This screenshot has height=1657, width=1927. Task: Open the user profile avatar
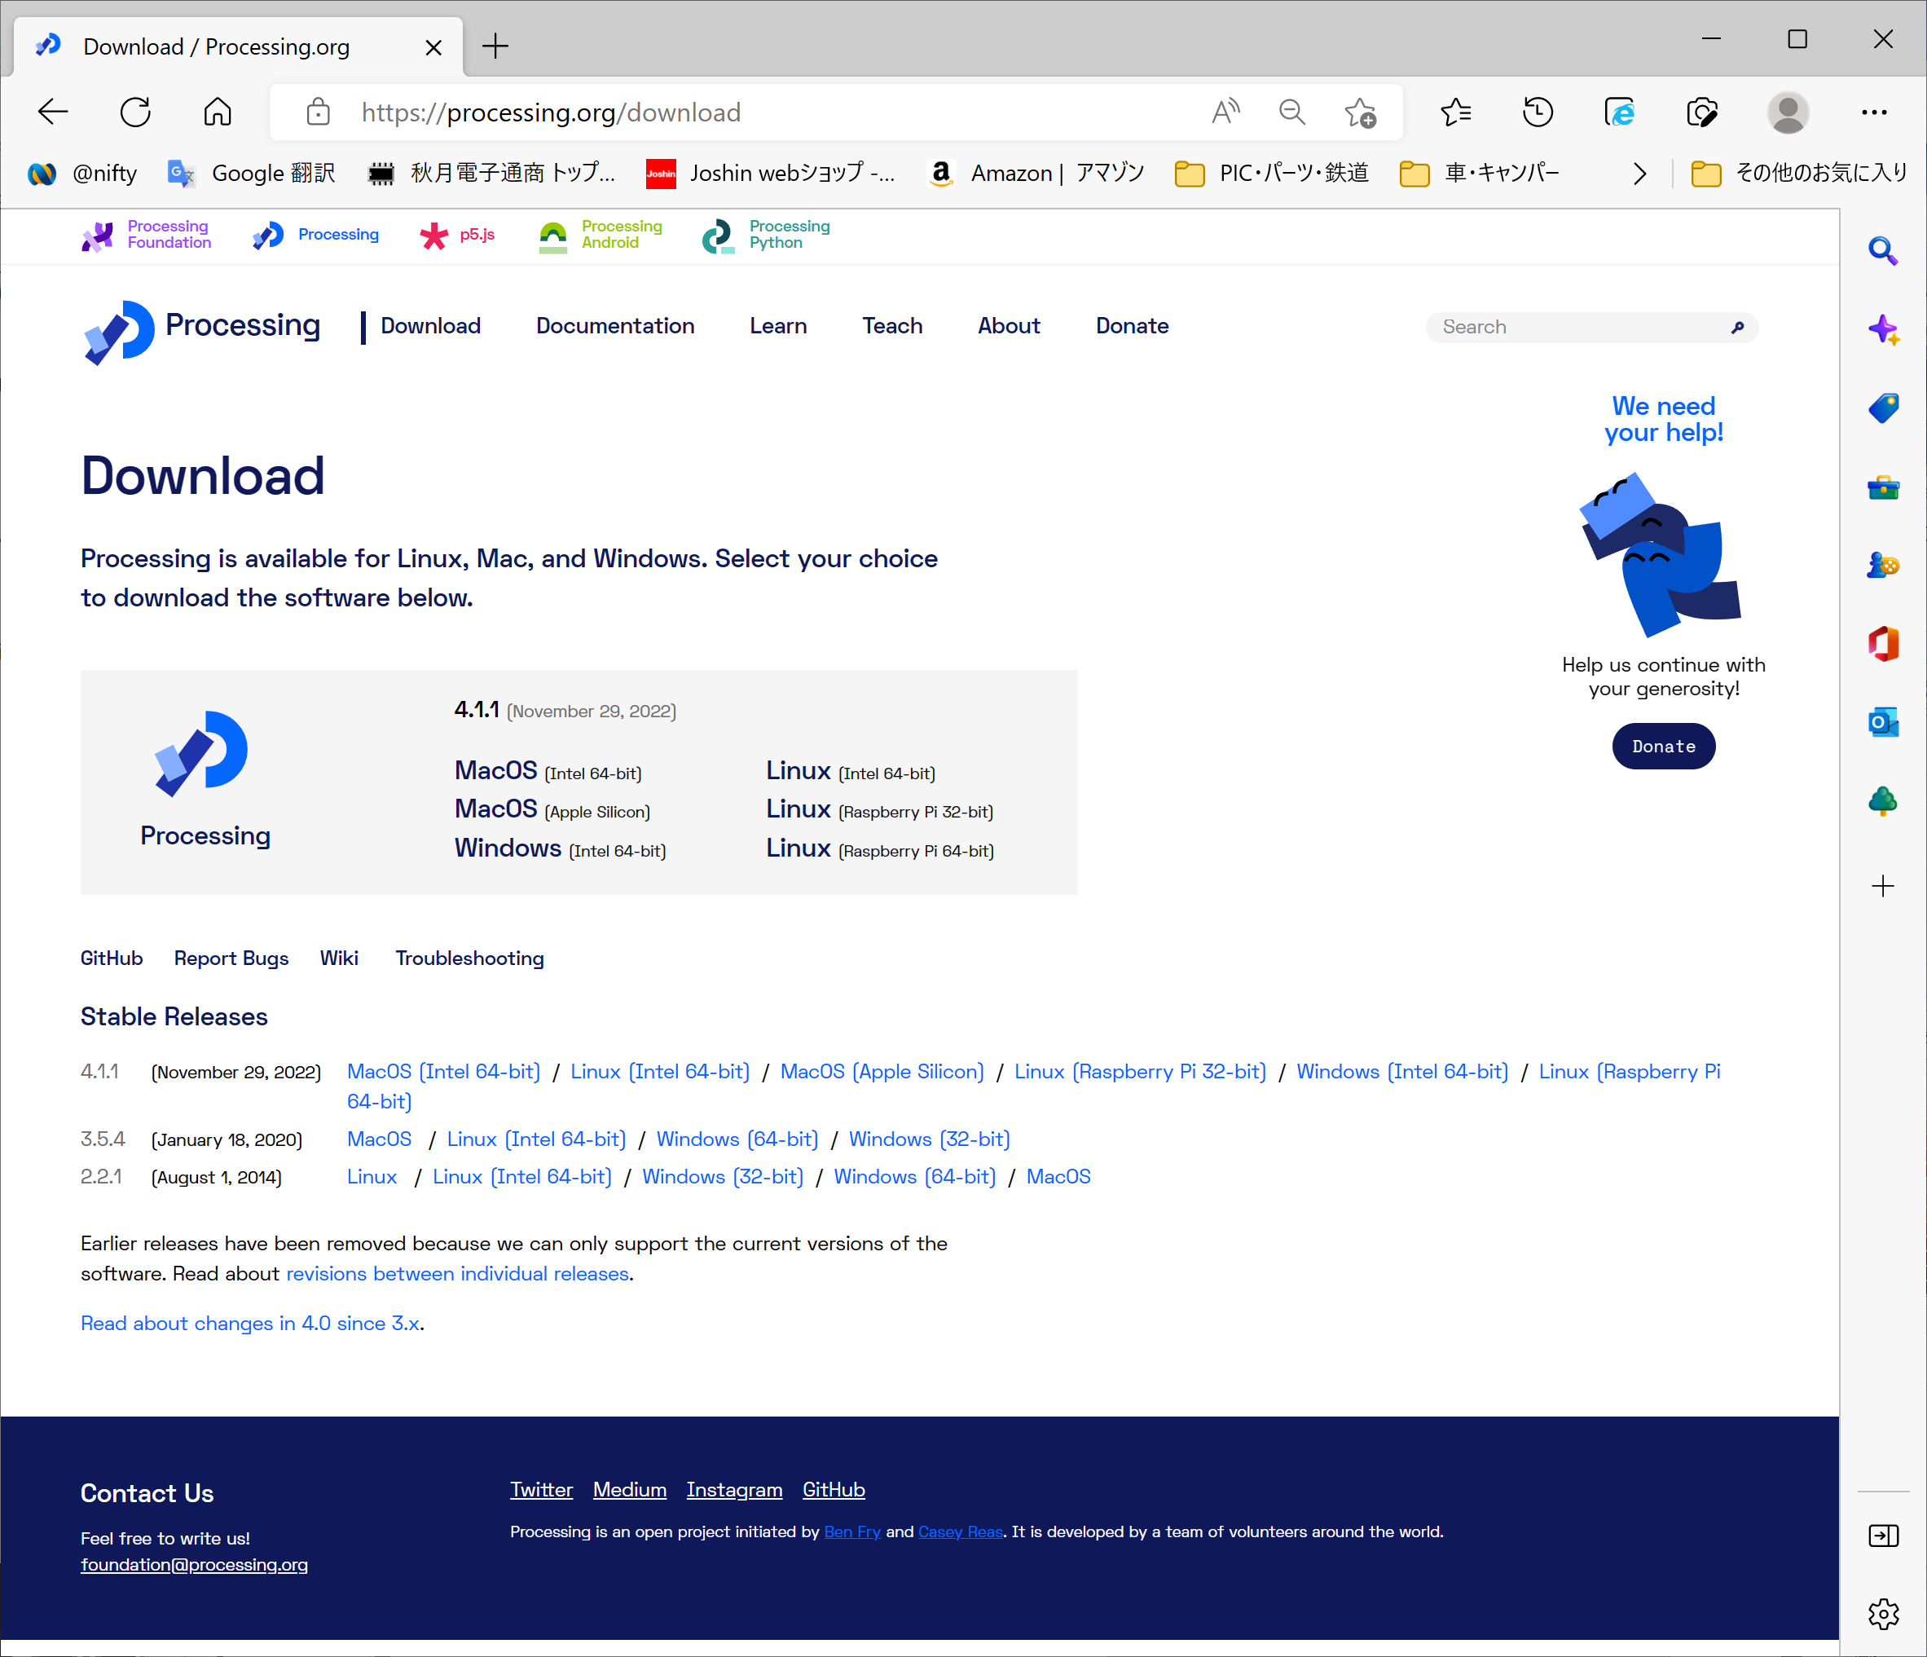point(1787,112)
